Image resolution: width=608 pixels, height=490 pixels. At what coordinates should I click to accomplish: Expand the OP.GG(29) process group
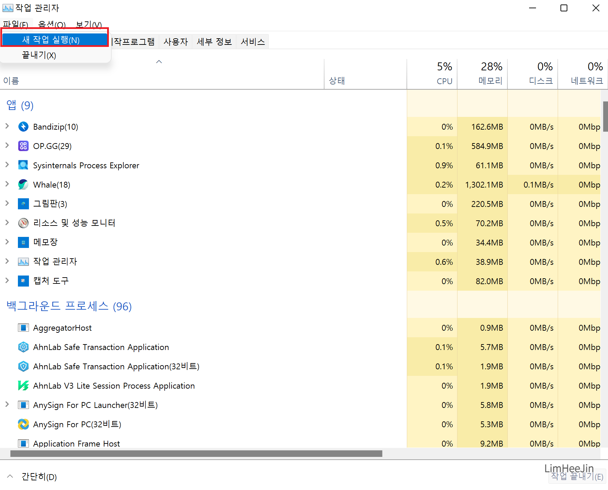click(7, 146)
